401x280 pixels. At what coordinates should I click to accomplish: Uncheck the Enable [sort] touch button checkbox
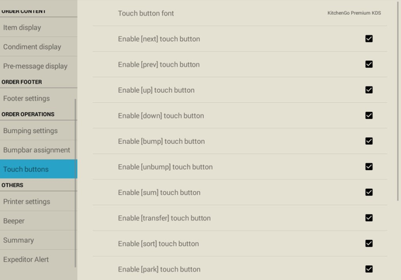tap(369, 243)
